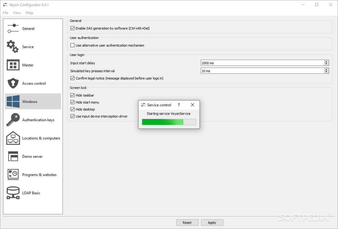Toggle Enable SAS generation by software

pos(72,28)
